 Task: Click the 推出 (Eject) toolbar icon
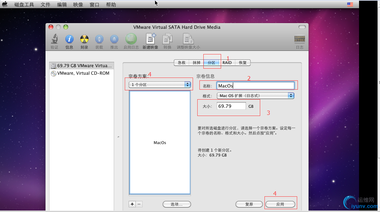114,39
